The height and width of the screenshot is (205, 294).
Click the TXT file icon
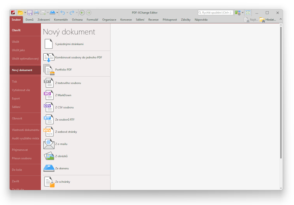(49, 83)
